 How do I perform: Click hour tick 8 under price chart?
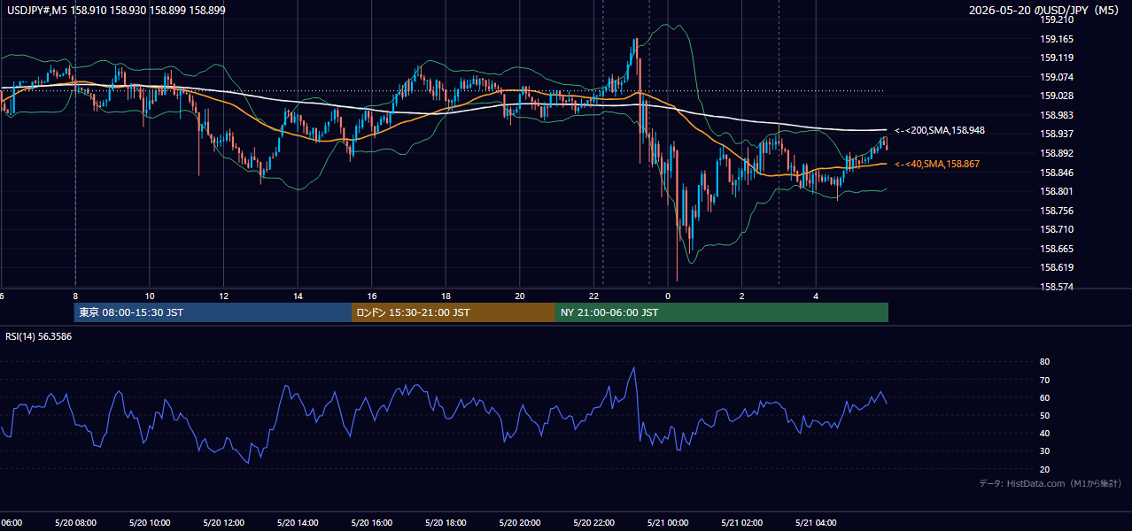(75, 296)
